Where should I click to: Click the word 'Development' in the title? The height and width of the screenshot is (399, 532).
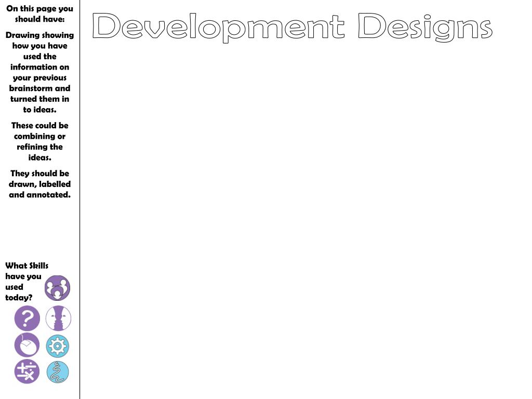pyautogui.click(x=218, y=27)
